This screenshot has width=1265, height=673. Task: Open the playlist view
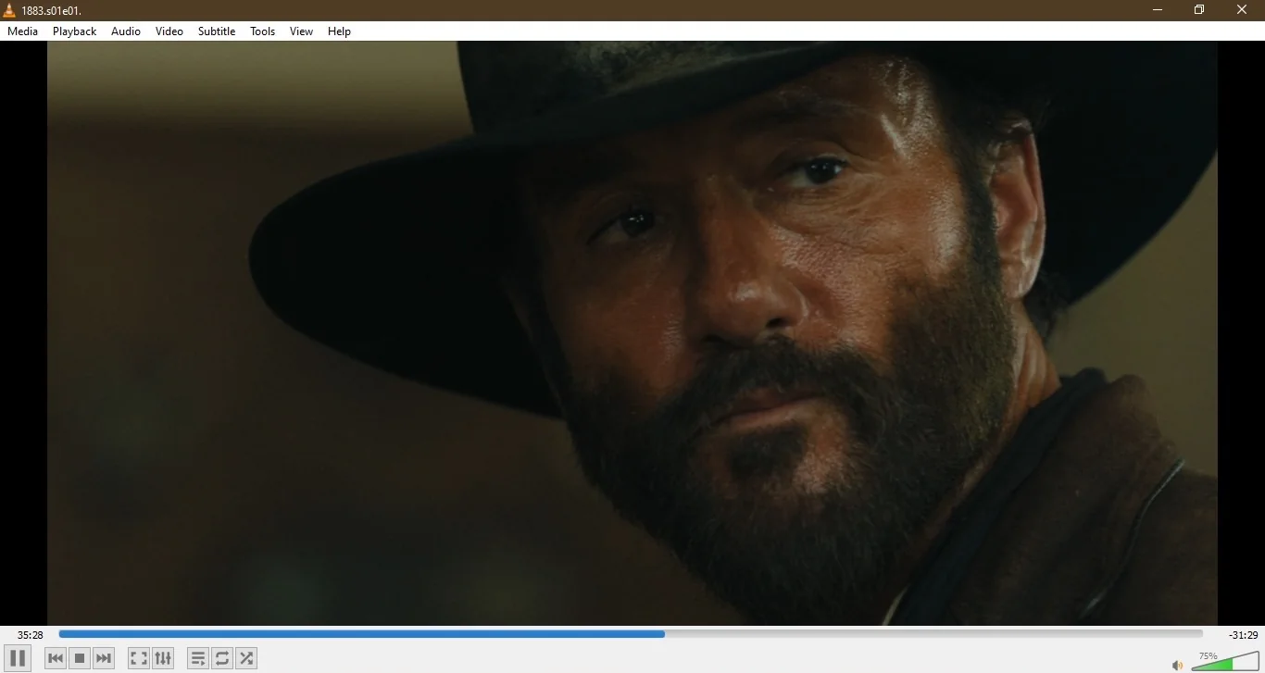(198, 658)
